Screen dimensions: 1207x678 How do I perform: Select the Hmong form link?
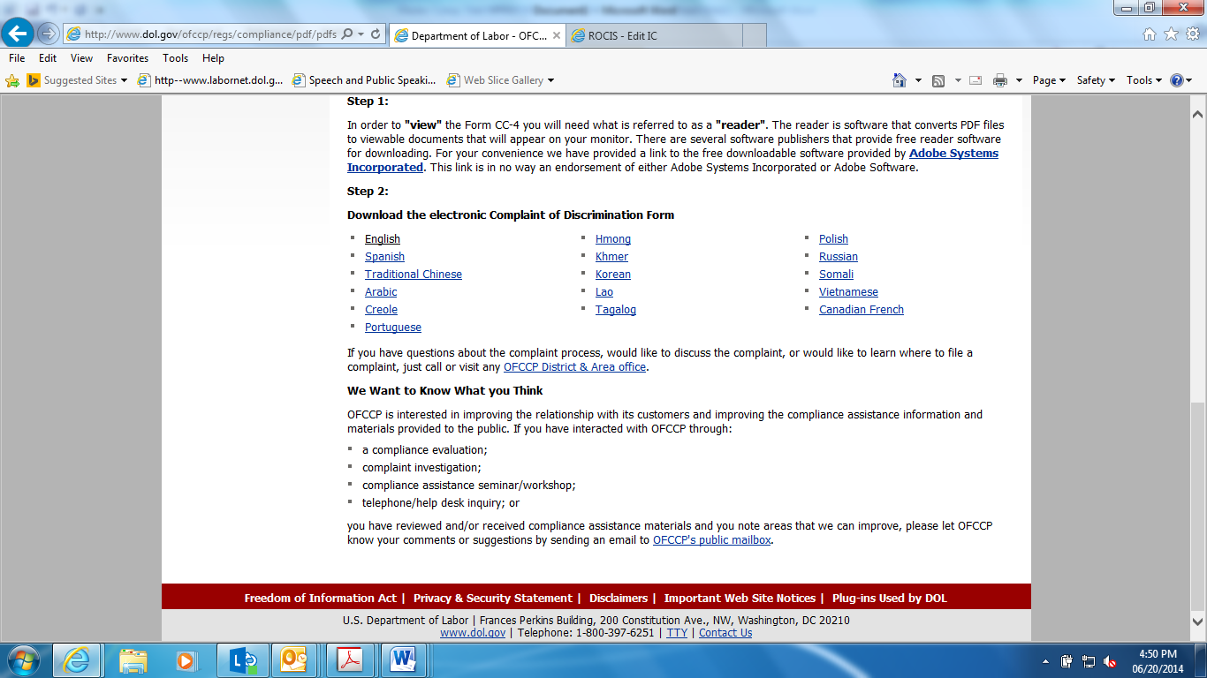(613, 239)
